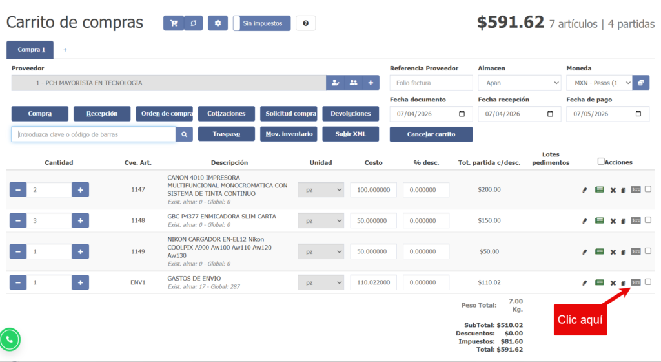Click the search magnifier icon
The height and width of the screenshot is (362, 661).
184,134
